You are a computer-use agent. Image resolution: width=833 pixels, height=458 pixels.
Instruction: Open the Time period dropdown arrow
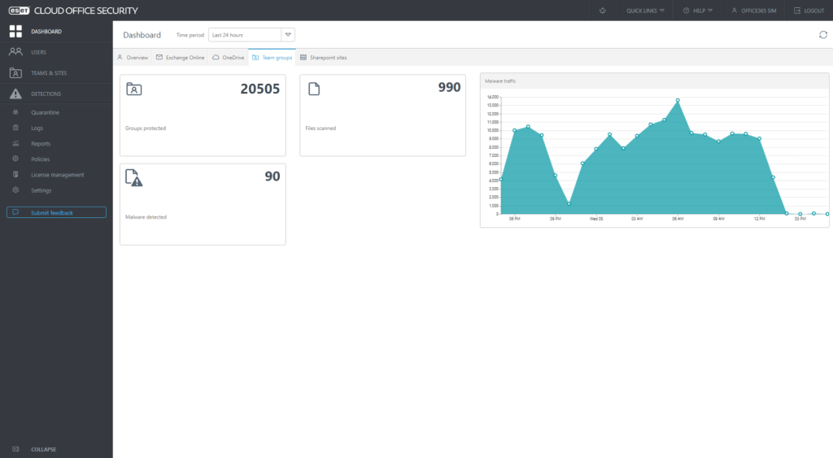(x=288, y=35)
